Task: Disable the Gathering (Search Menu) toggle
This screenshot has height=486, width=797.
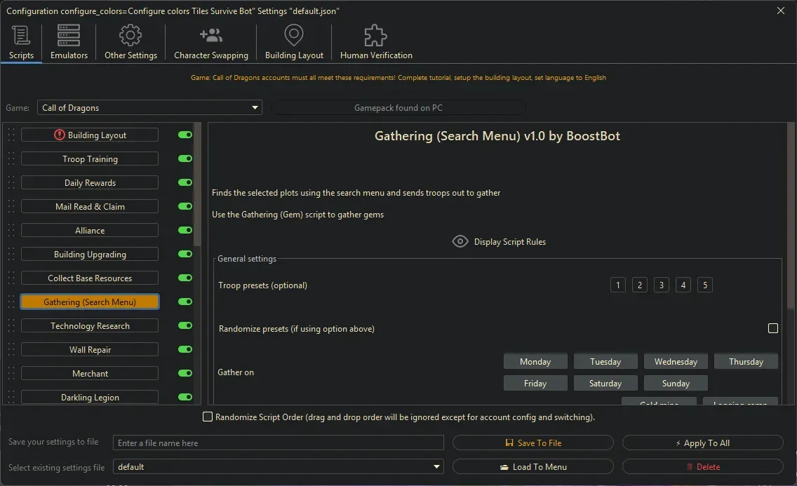Action: [184, 302]
